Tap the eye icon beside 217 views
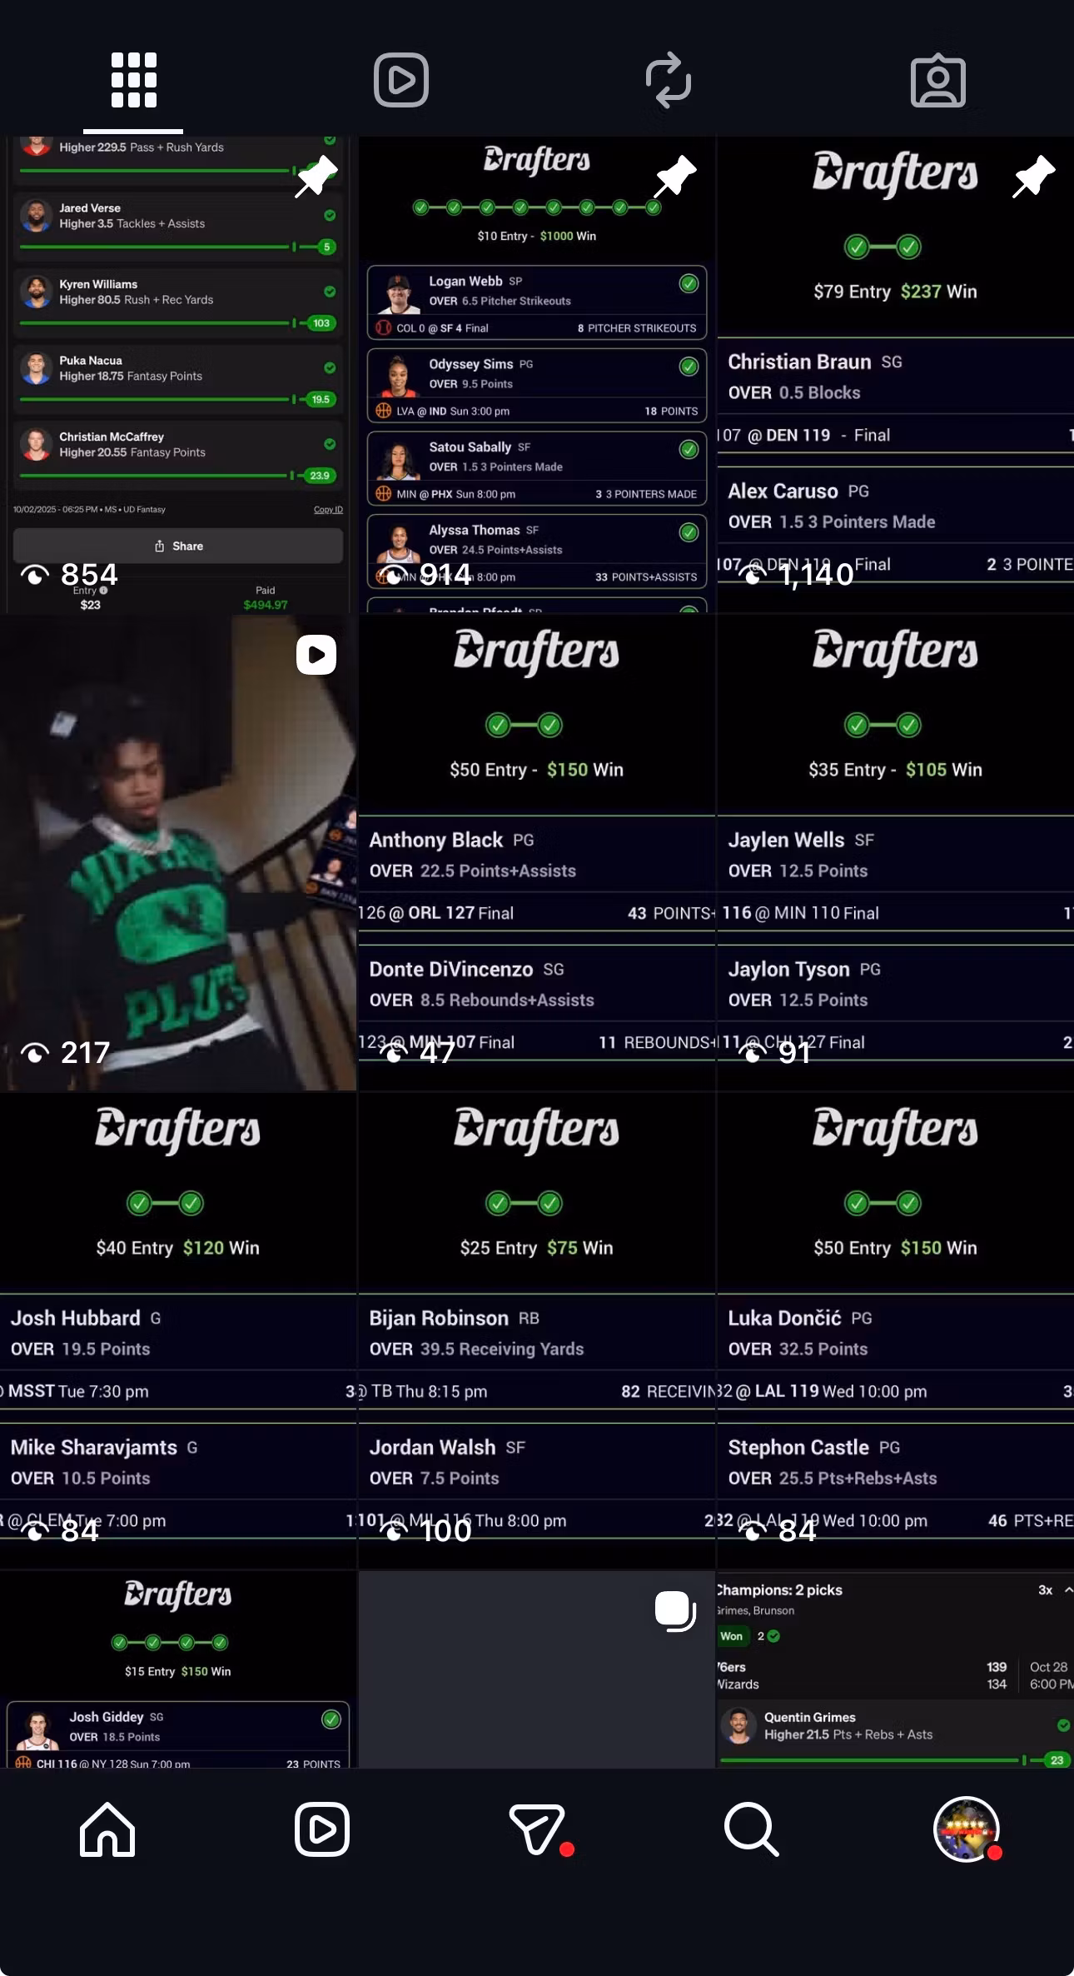This screenshot has height=1976, width=1074. [x=35, y=1053]
